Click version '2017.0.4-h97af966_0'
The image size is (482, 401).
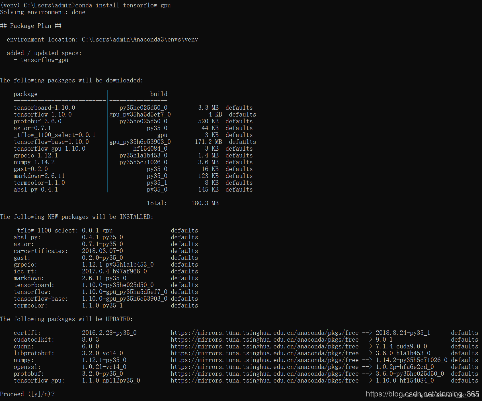[114, 271]
